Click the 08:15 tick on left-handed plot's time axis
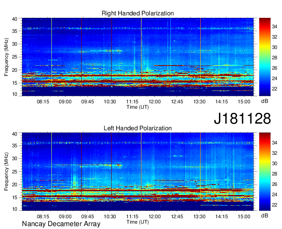Viewport: 282px width, 229px height. tap(43, 217)
